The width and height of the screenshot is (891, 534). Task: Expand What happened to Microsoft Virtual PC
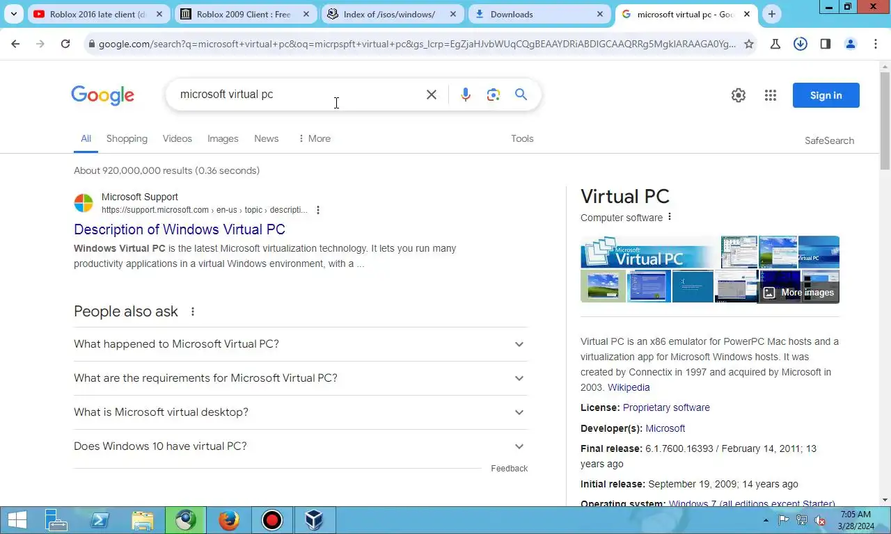[x=301, y=344]
